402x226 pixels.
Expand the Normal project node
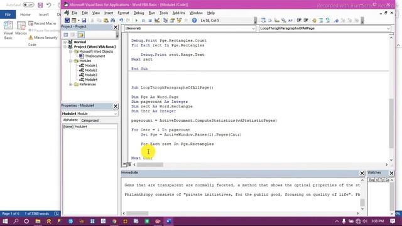pos(65,42)
